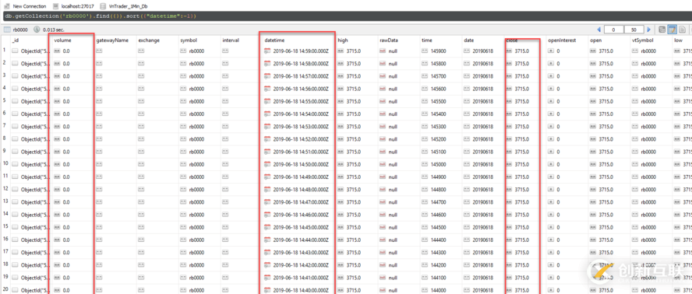Viewport: 692px width, 294px height.
Task: Click string icon in row 6 symbol cell
Action: pos(184,114)
